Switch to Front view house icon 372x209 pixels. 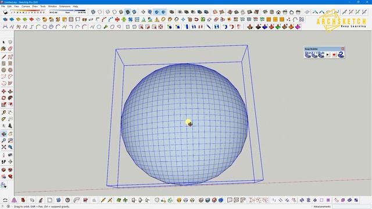tap(278, 12)
